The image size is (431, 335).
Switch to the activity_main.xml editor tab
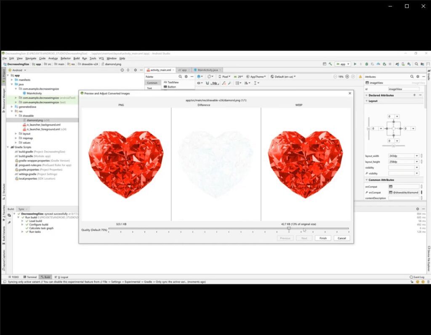click(160, 70)
